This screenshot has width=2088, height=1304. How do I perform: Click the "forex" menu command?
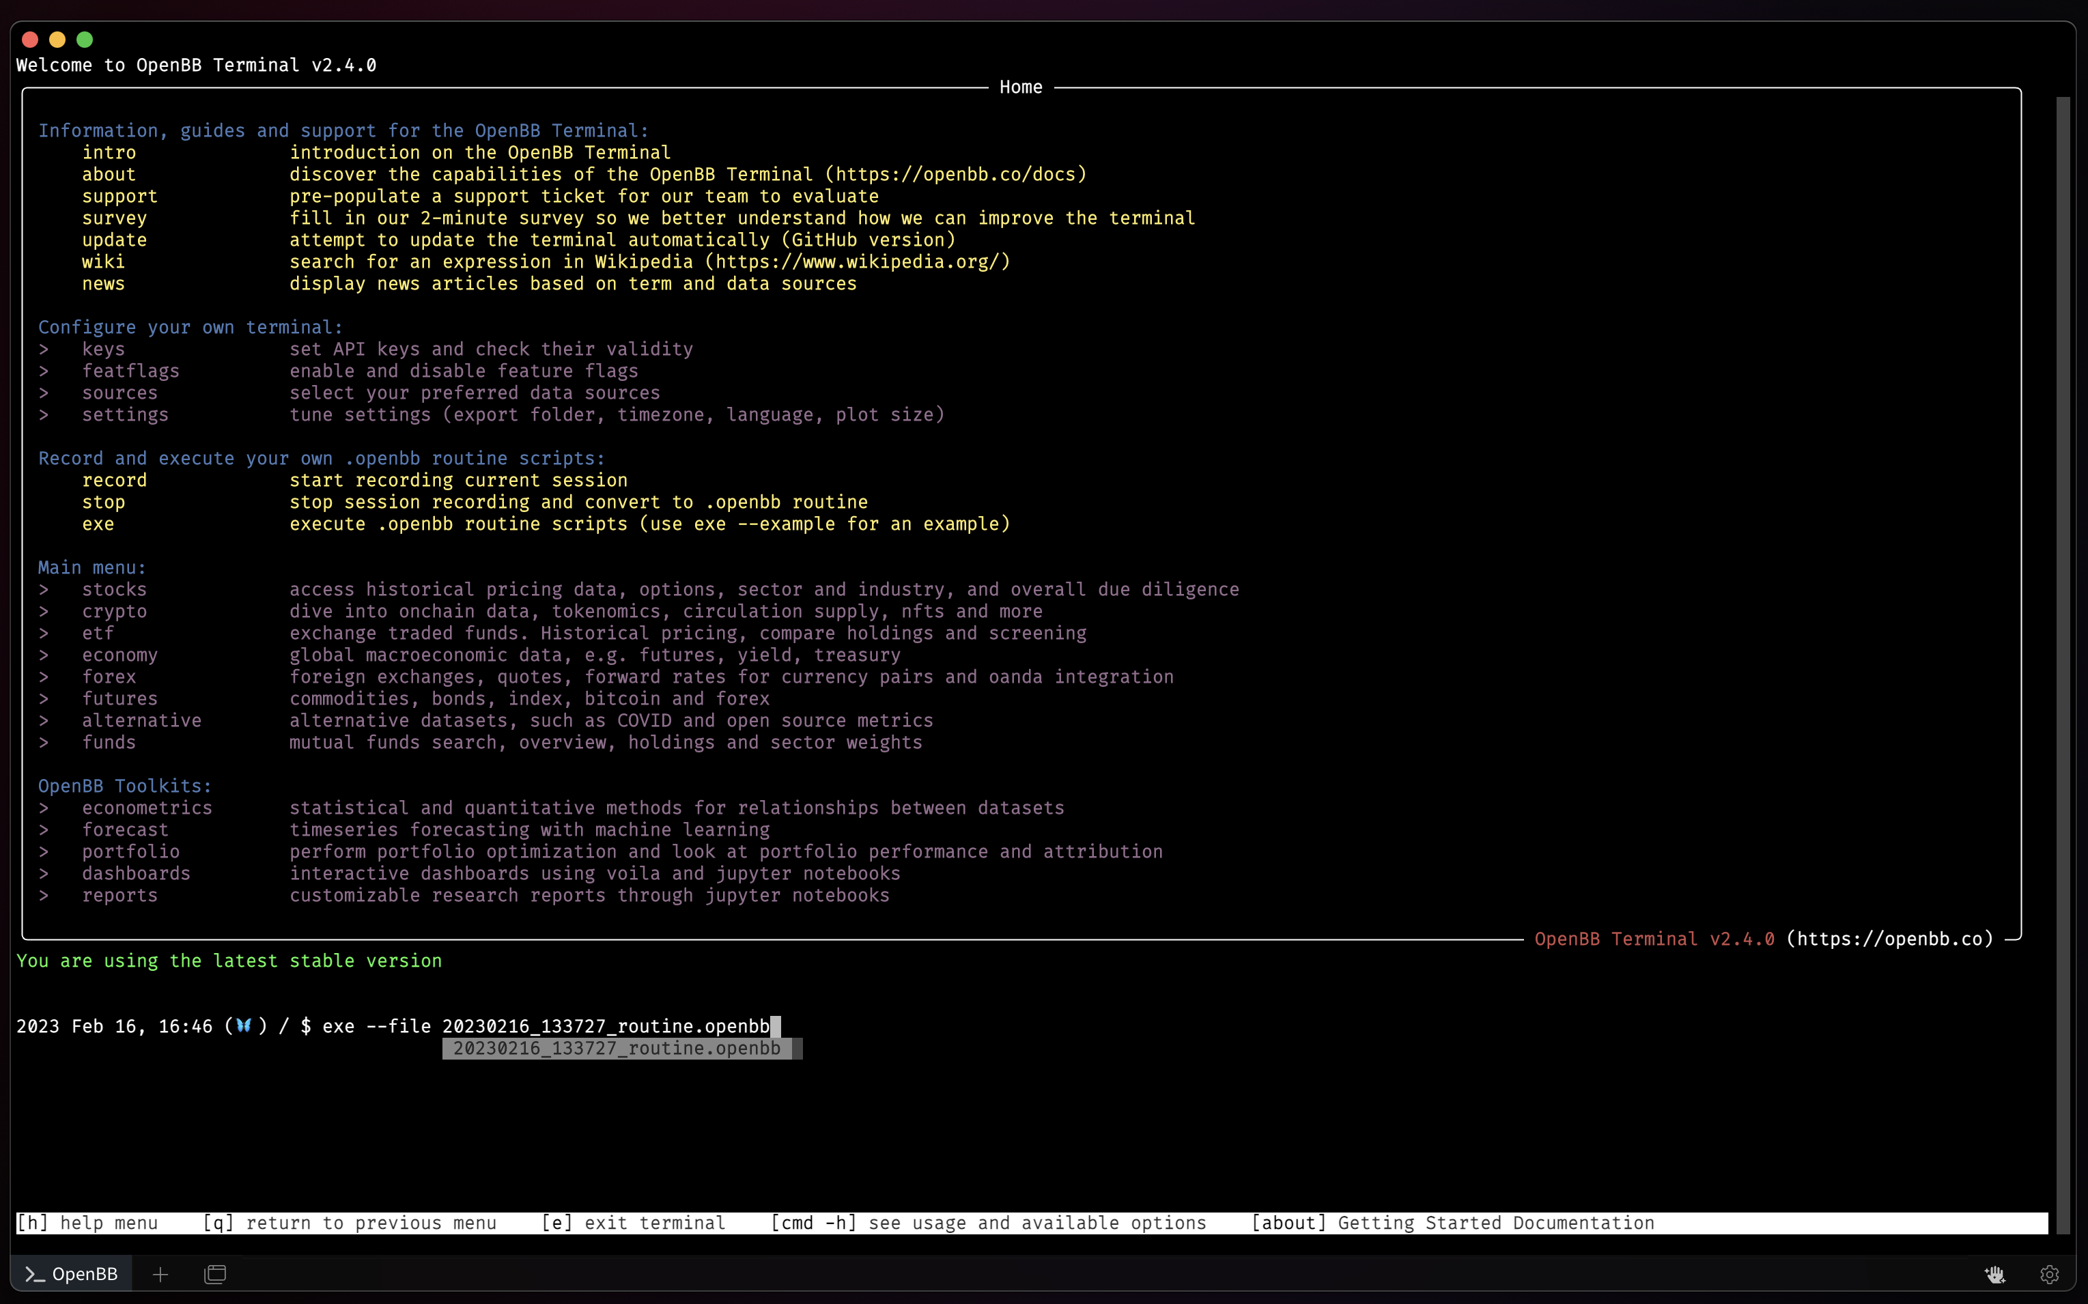click(109, 676)
